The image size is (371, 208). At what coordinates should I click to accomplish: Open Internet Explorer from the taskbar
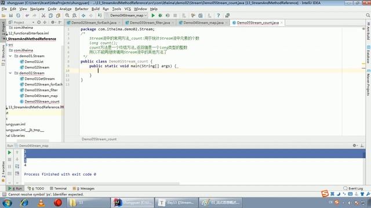point(24,203)
